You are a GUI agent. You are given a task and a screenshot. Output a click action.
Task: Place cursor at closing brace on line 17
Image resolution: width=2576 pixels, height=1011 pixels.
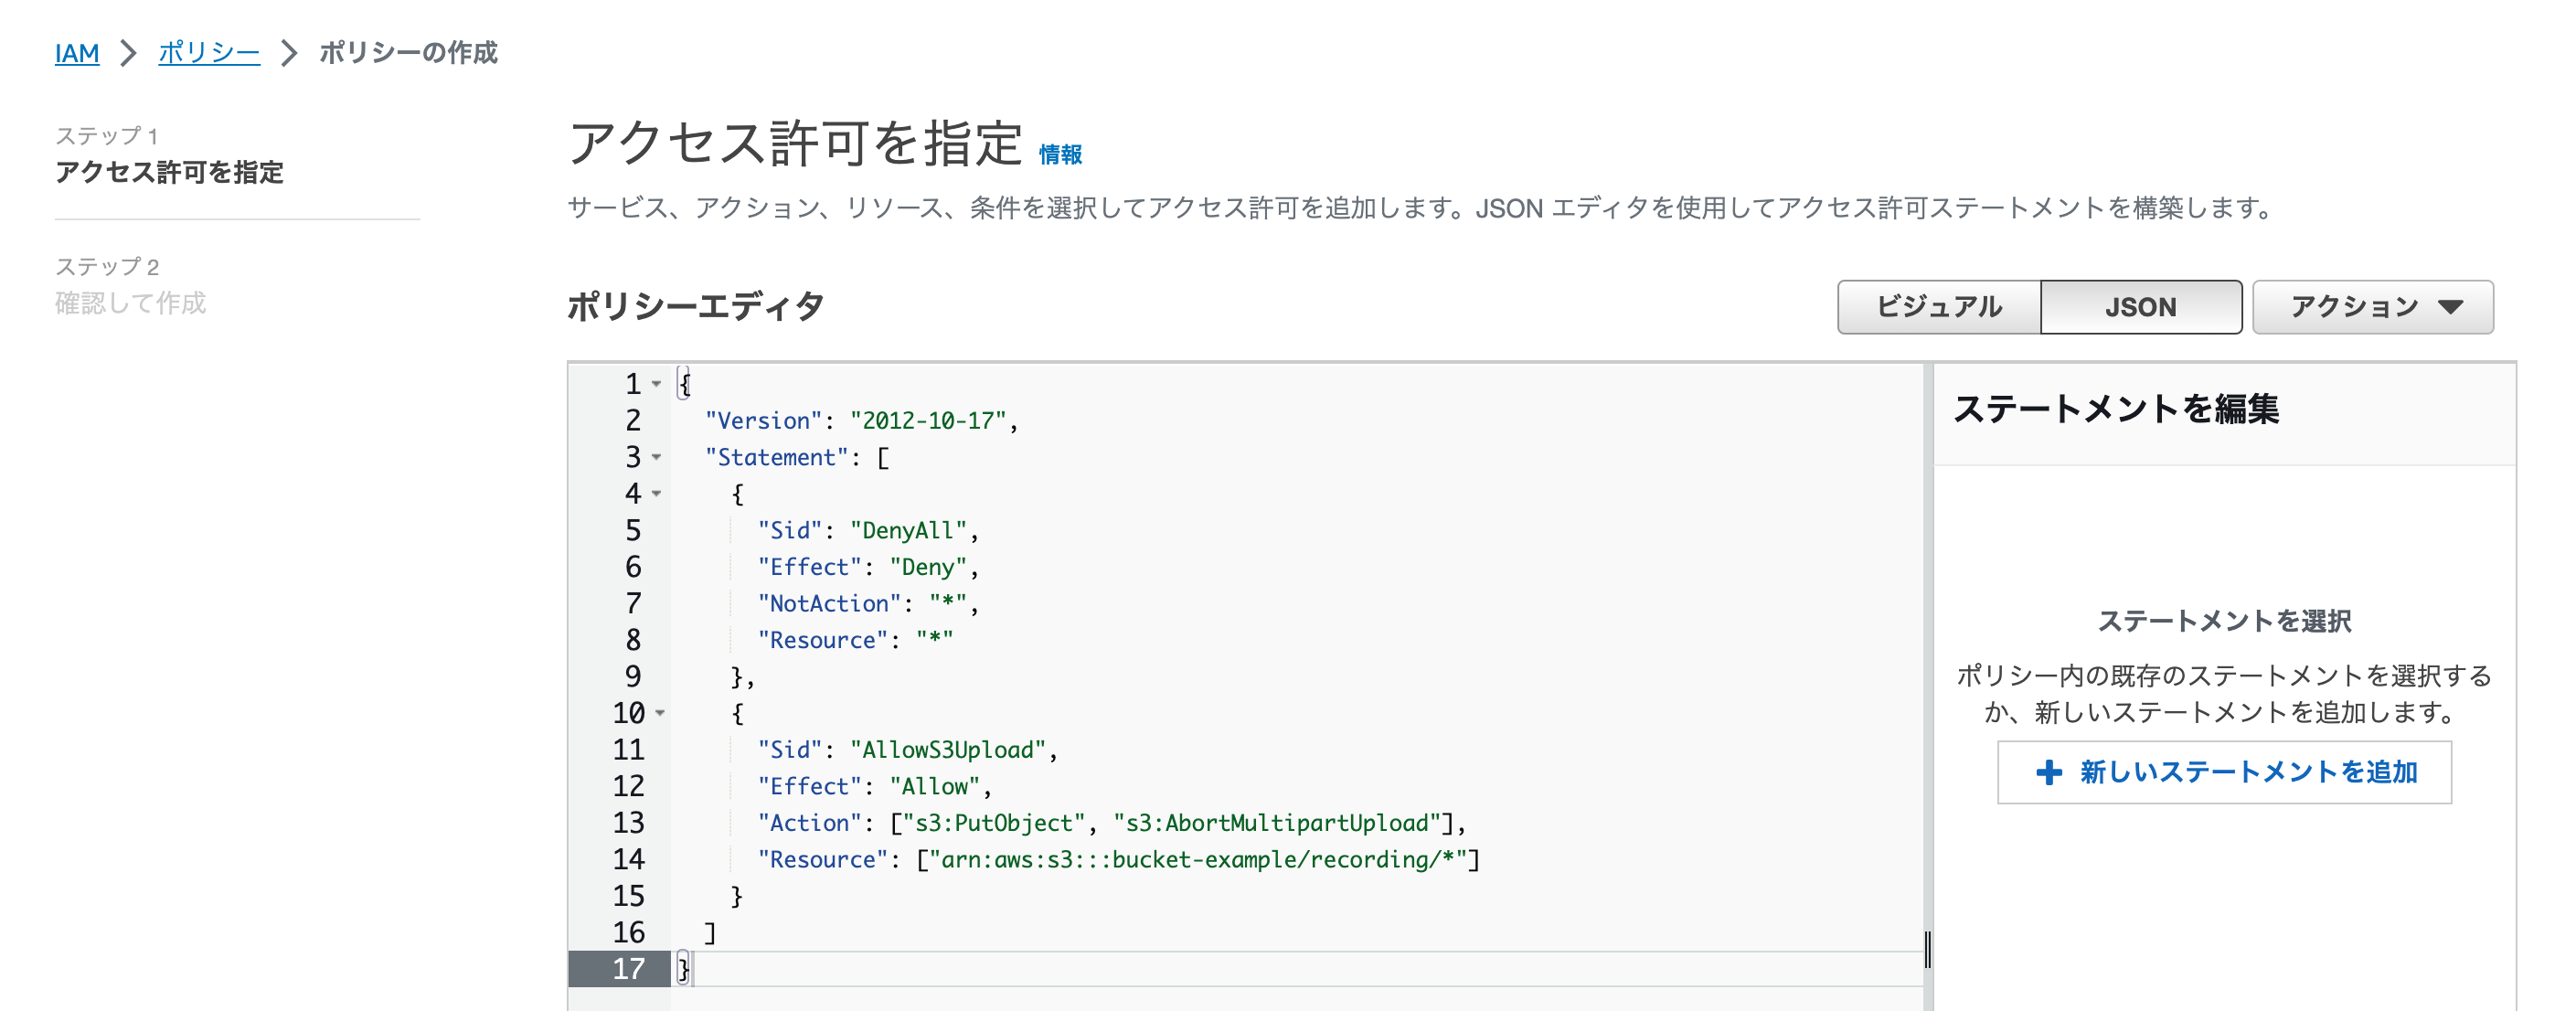coord(684,969)
